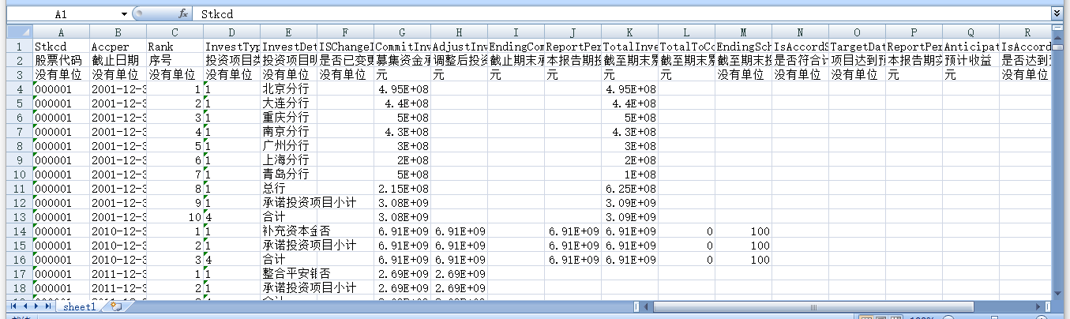Select the 合计 cell in row 13
The height and width of the screenshot is (319, 1070).
[288, 217]
